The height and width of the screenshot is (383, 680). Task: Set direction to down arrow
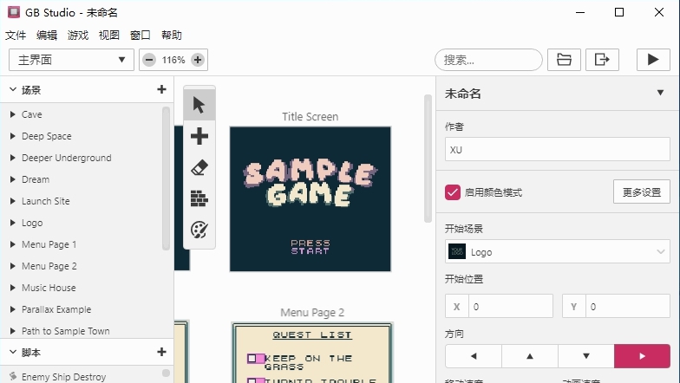point(586,356)
